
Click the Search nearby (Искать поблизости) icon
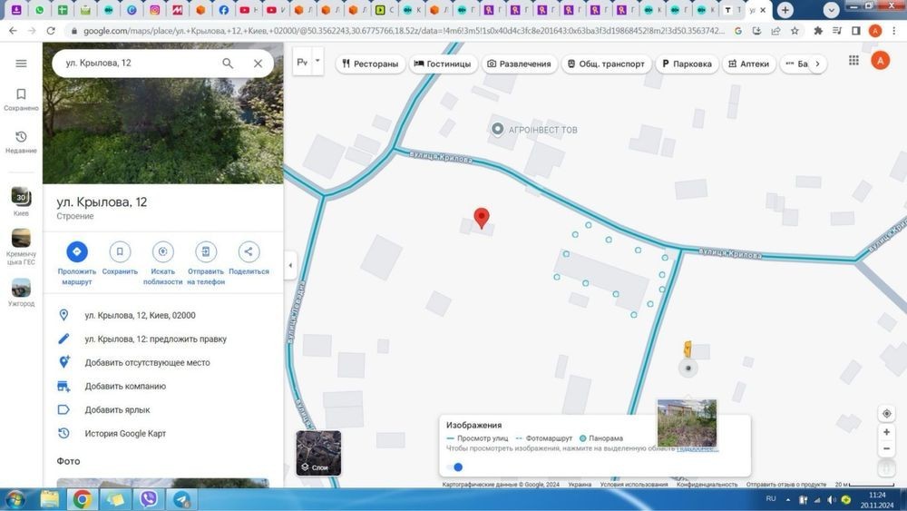click(163, 252)
